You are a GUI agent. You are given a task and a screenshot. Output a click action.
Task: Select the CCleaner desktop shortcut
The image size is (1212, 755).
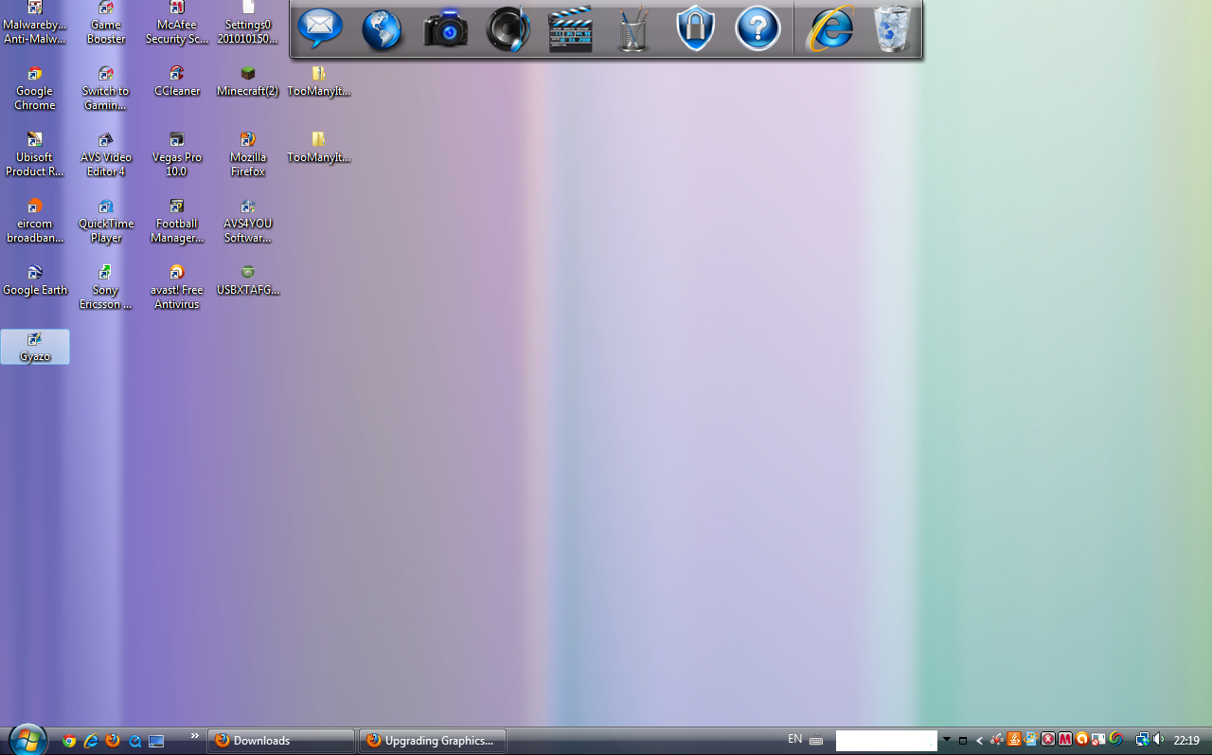point(177,82)
